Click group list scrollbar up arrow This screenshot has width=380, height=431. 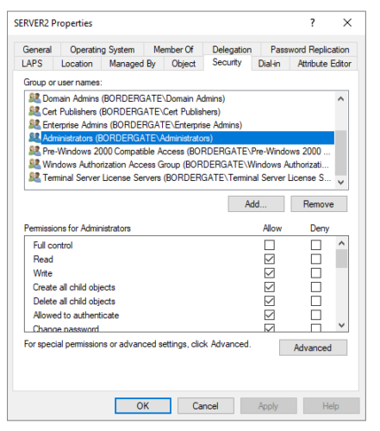[341, 99]
